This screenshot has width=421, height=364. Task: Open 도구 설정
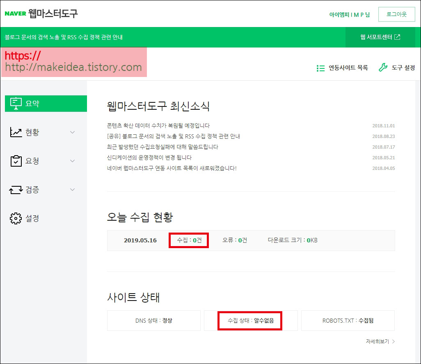pyautogui.click(x=403, y=68)
